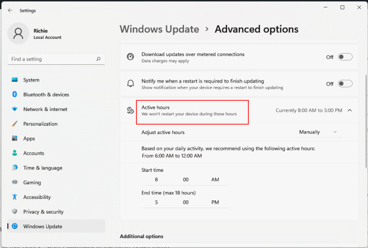Click the Accounts person icon
This screenshot has height=248, width=368.
click(15, 153)
